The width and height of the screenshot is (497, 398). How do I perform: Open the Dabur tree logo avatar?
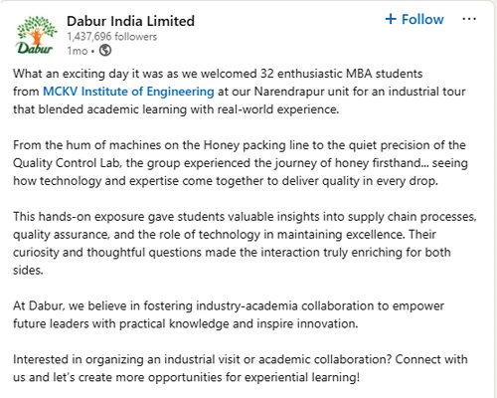pyautogui.click(x=36, y=35)
